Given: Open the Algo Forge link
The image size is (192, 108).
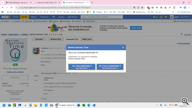Looking at the screenshot, I should point(27,21).
